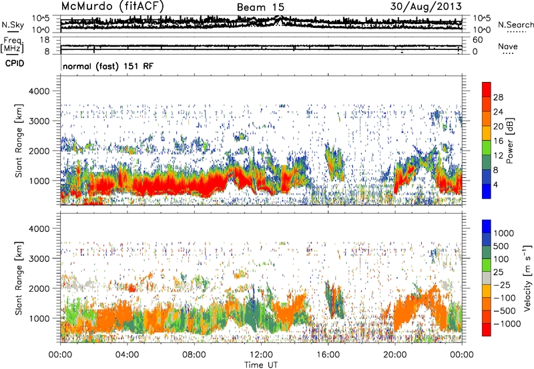534x369 pixels.
Task: Click the '-1000' velocity colorbar value
Action: [x=507, y=324]
